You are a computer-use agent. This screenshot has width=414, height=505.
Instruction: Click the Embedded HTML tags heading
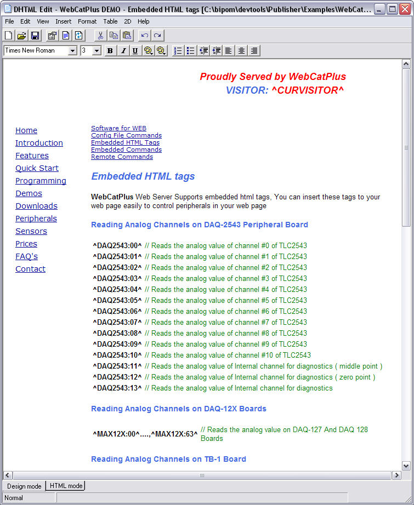pyautogui.click(x=143, y=176)
